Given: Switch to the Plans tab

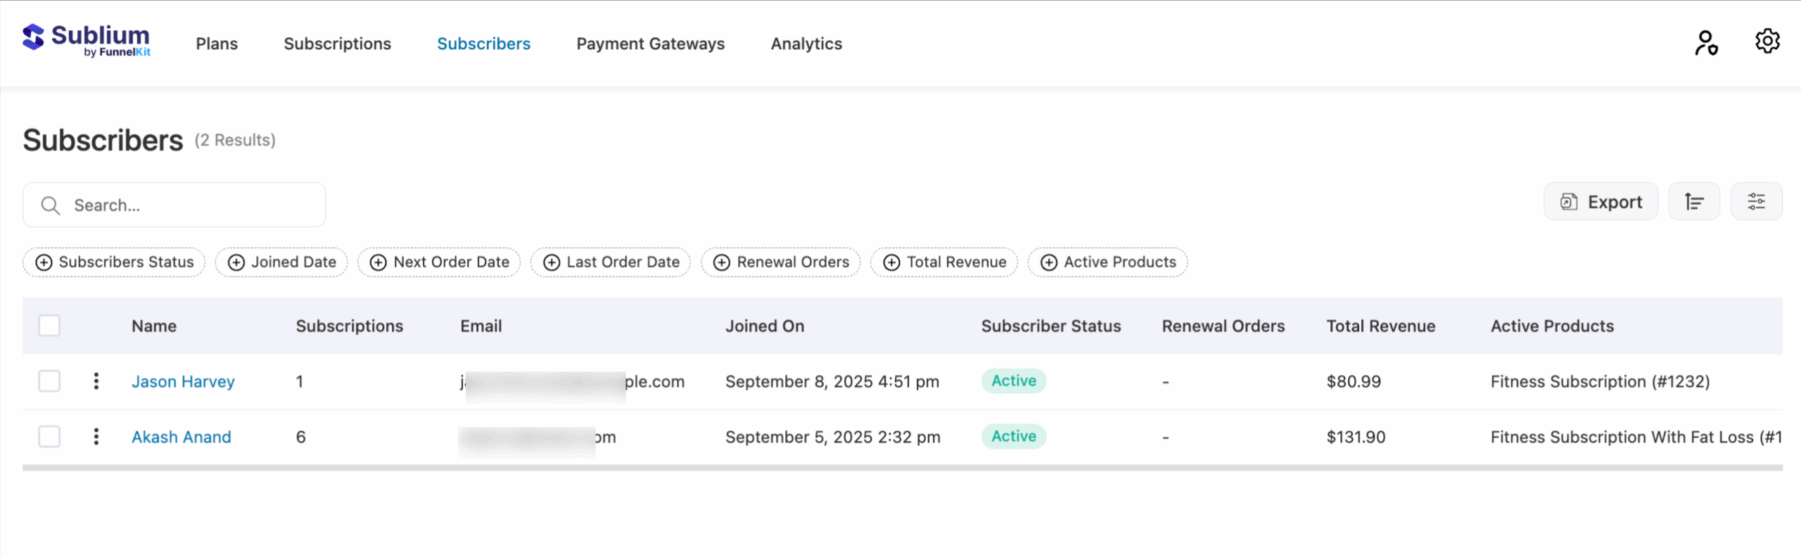Looking at the screenshot, I should pos(217,44).
